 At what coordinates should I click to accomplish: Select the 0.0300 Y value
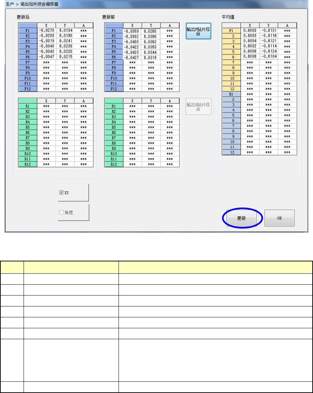point(151,36)
